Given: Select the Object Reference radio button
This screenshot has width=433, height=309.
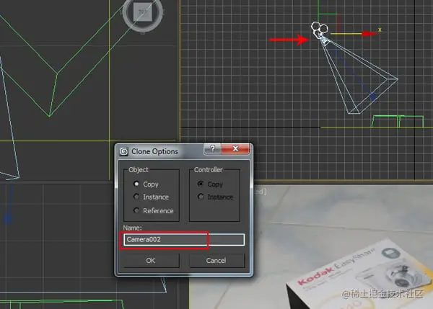Looking at the screenshot, I should tap(136, 210).
